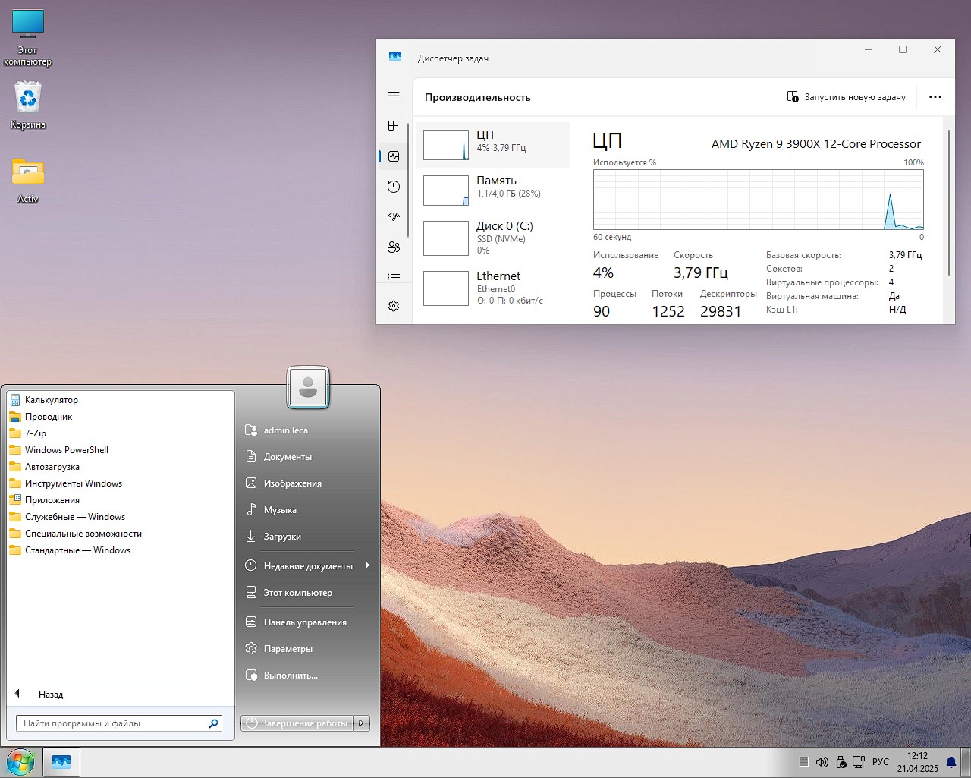The image size is (971, 778).
Task: Open the clock showing 12:12 on the taskbar
Action: (918, 762)
